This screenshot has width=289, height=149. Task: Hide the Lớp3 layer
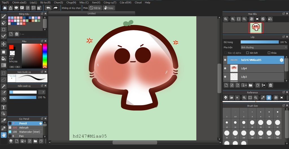click(225, 77)
